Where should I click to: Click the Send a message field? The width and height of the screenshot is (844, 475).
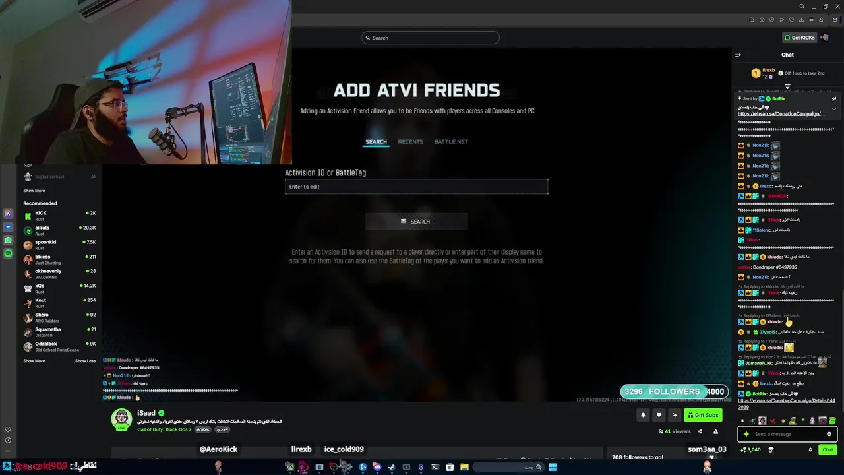click(787, 434)
